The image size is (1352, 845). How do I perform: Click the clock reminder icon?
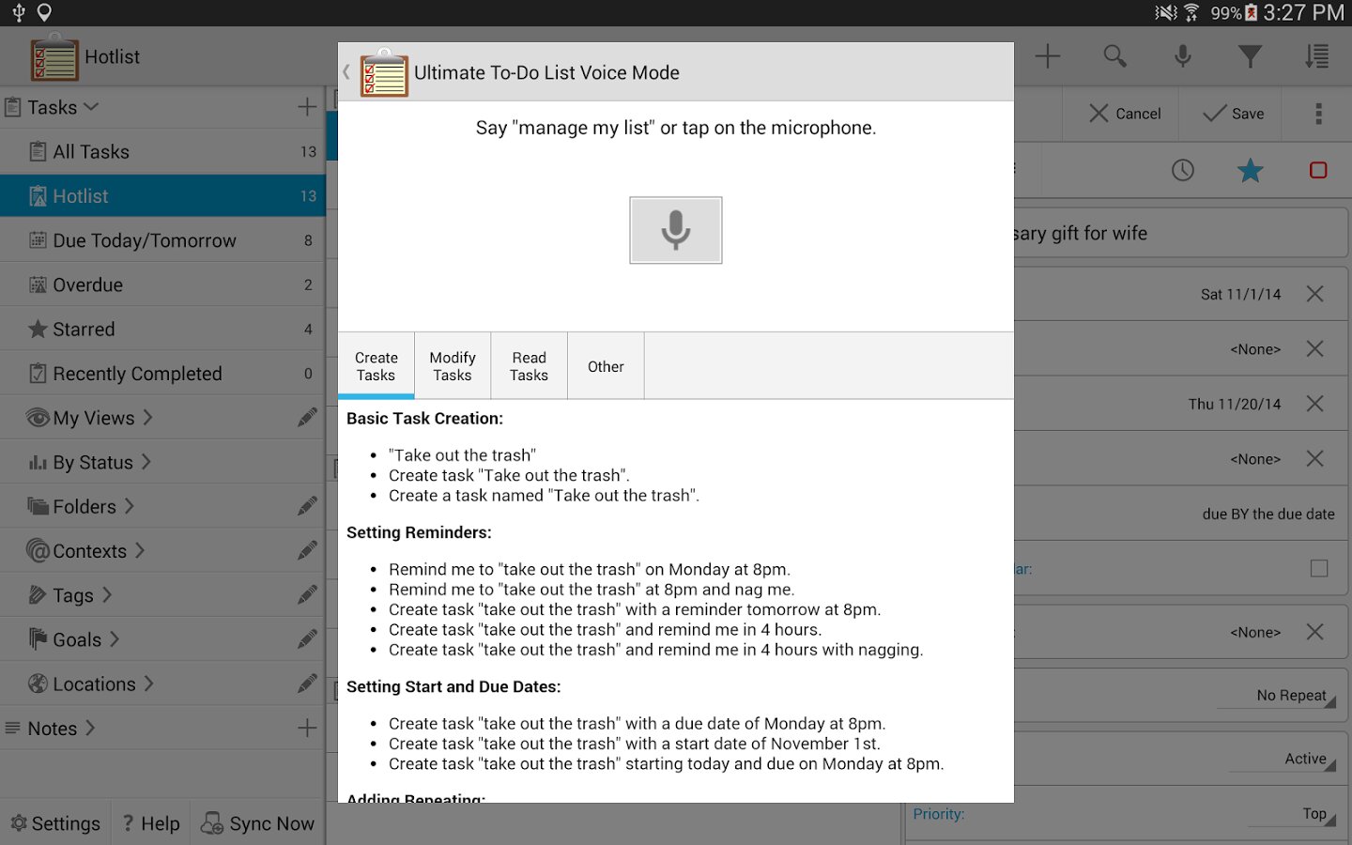point(1182,170)
